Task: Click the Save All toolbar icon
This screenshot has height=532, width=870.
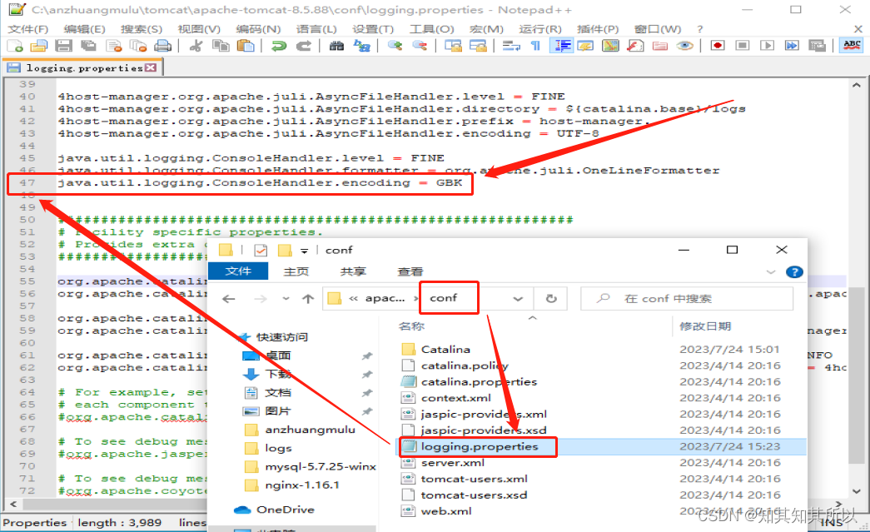Action: pos(88,46)
